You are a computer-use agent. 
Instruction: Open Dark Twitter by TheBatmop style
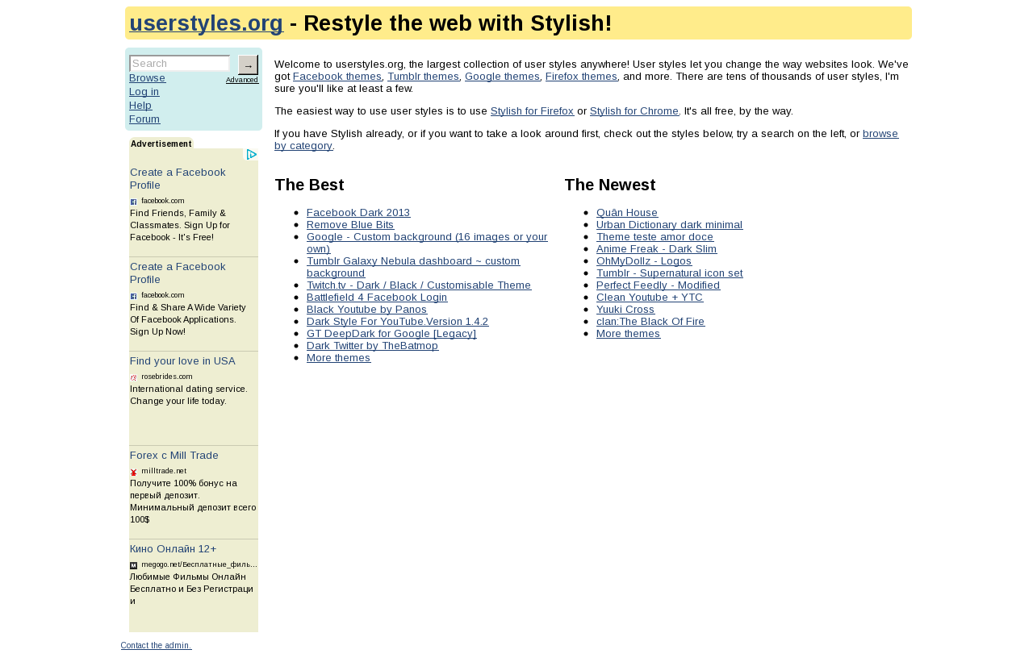(x=373, y=346)
